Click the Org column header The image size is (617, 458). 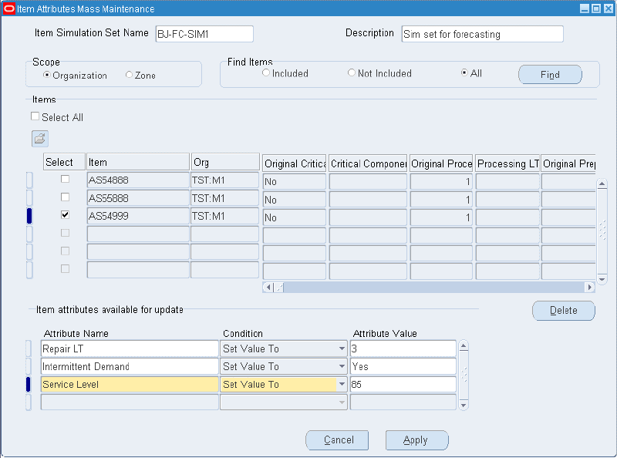click(225, 162)
